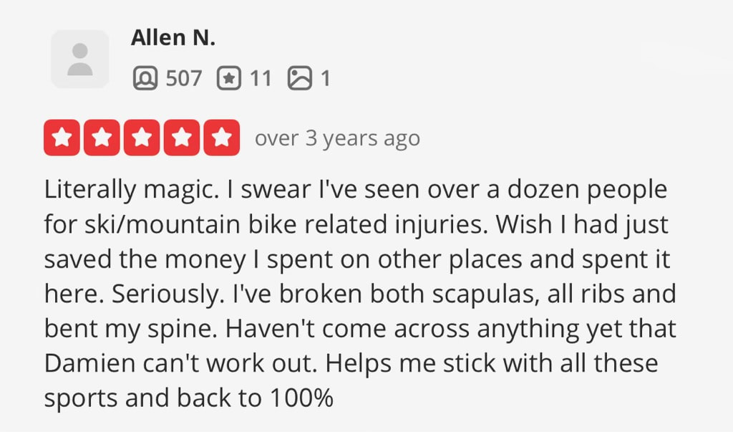The height and width of the screenshot is (432, 733).
Task: Click the first red rating star
Action: coord(62,138)
